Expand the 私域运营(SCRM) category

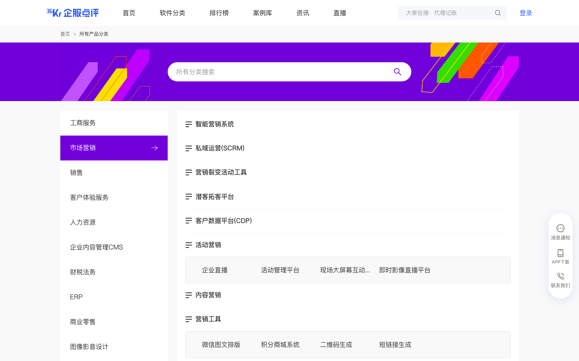[x=220, y=148]
